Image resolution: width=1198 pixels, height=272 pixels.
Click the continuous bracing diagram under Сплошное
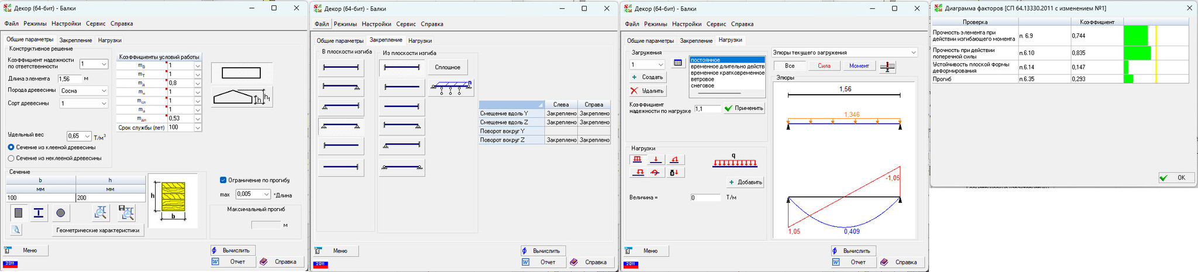click(x=450, y=87)
